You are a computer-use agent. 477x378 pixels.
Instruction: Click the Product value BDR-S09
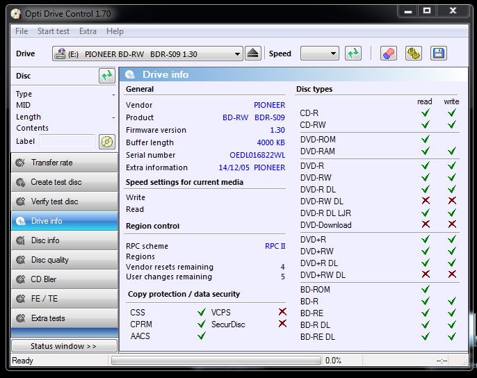(270, 117)
